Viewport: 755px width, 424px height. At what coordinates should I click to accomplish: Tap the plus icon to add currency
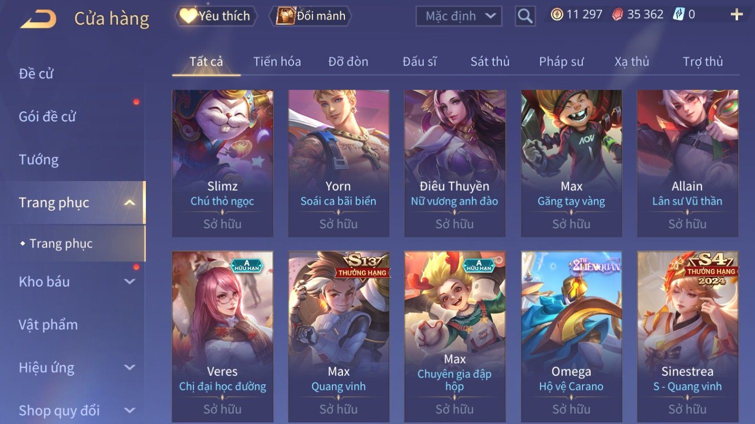736,15
